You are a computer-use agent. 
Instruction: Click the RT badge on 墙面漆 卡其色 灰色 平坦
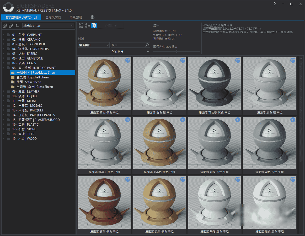pos(183,120)
